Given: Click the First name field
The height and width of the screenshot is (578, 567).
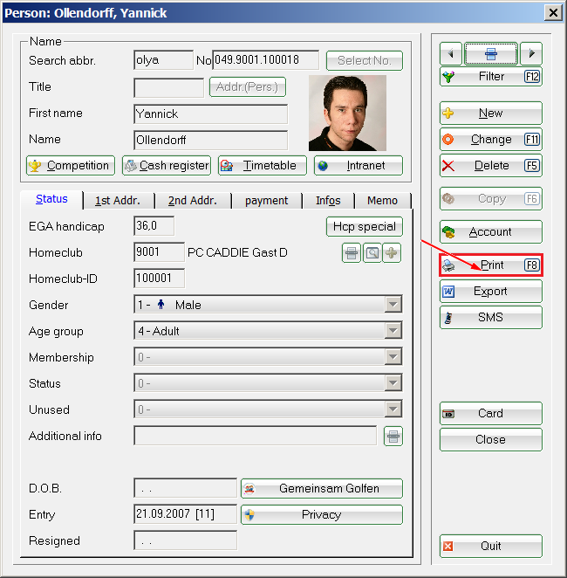Looking at the screenshot, I should tap(210, 114).
